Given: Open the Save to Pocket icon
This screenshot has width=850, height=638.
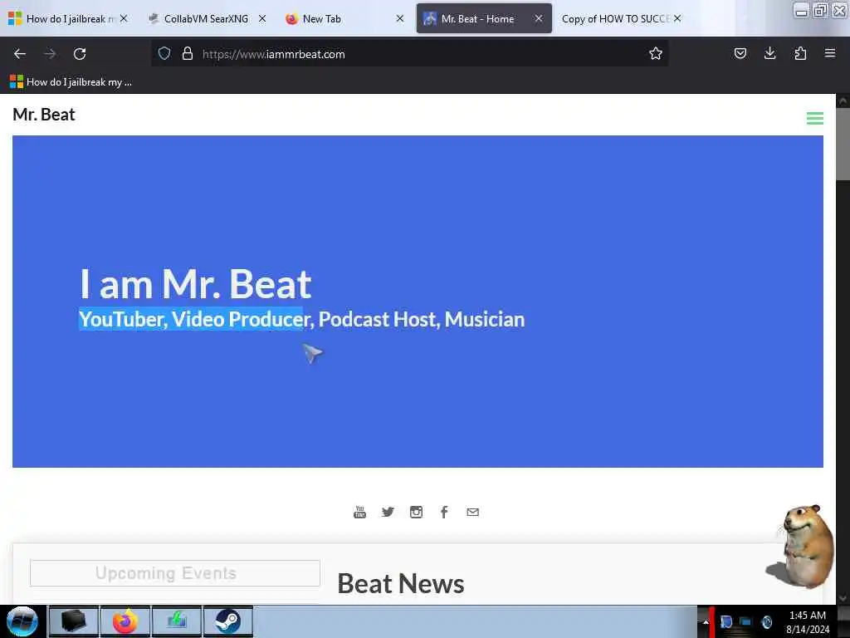Looking at the screenshot, I should [740, 53].
